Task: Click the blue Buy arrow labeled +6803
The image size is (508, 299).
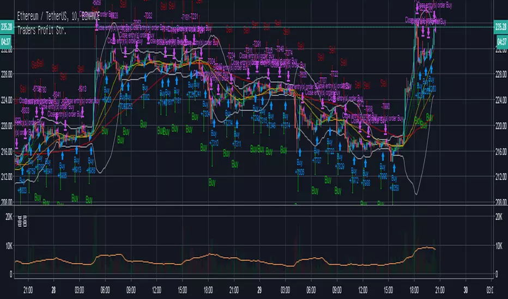Action: (22, 171)
